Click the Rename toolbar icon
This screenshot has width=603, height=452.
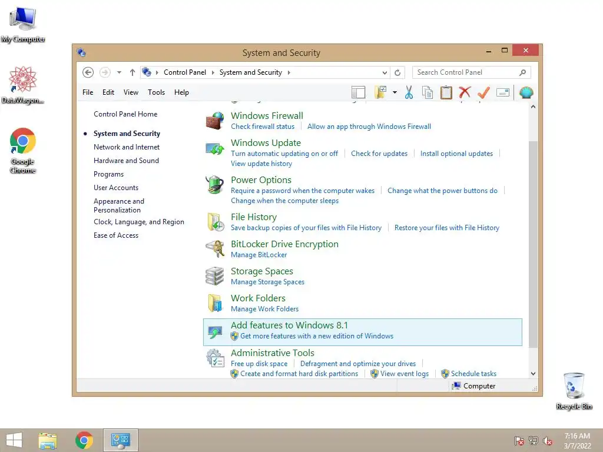point(503,92)
